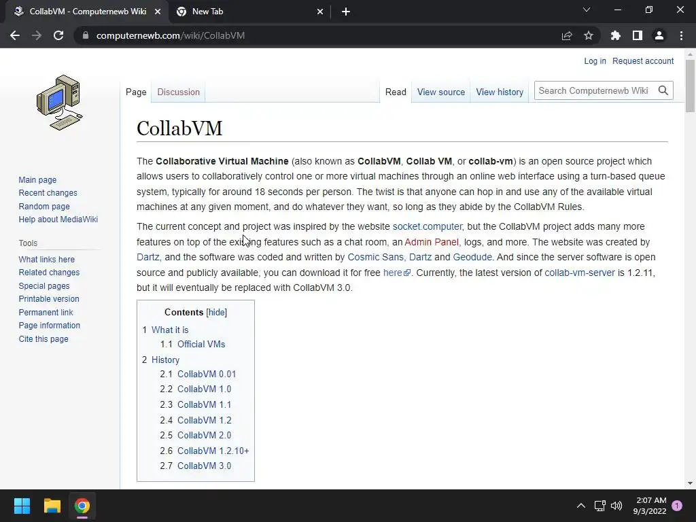Jump to What it is section
Screen dimensions: 696x522
click(x=170, y=330)
